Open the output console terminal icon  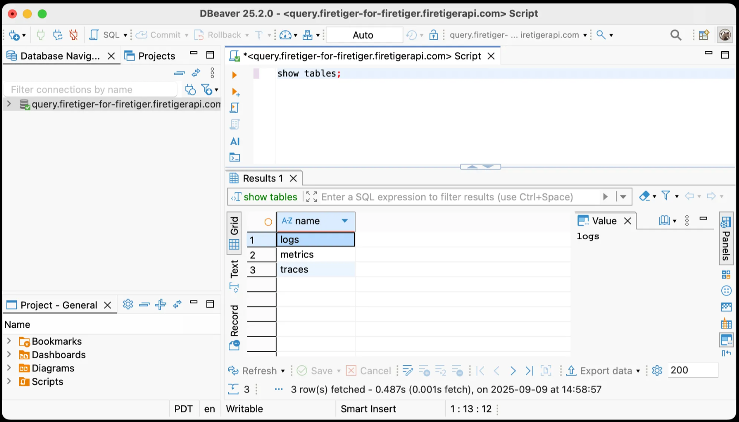[235, 157]
